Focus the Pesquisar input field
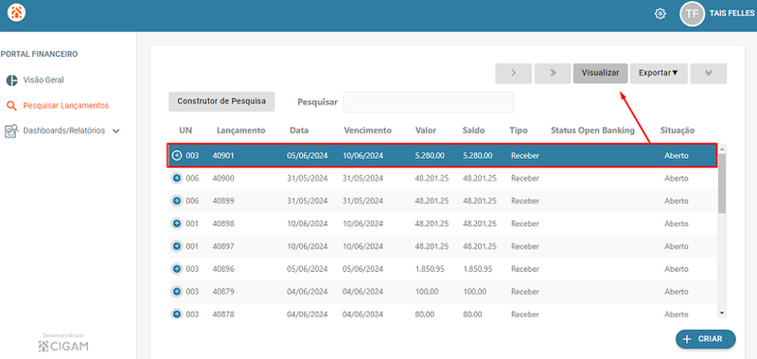757x359 pixels. (429, 102)
